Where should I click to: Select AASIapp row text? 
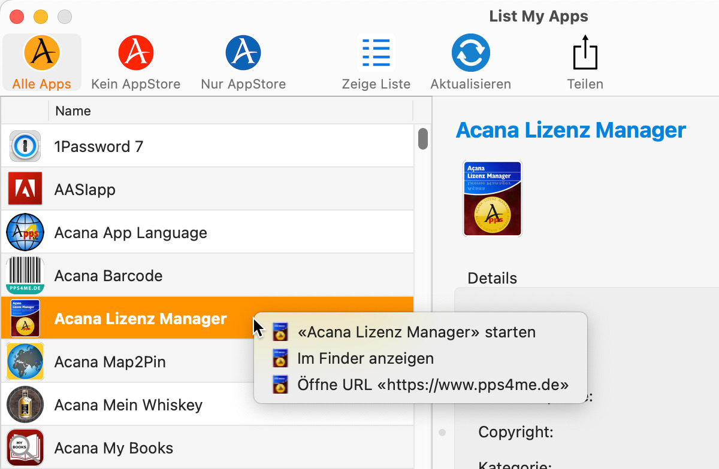coord(84,190)
